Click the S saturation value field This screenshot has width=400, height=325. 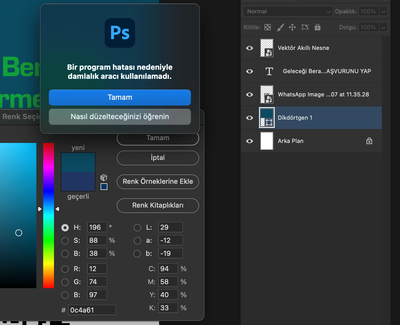pos(97,240)
